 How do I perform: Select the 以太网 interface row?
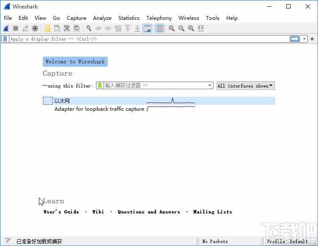[x=159, y=101]
